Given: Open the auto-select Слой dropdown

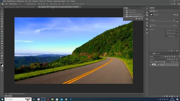Looking at the screenshot, I should point(21,4).
